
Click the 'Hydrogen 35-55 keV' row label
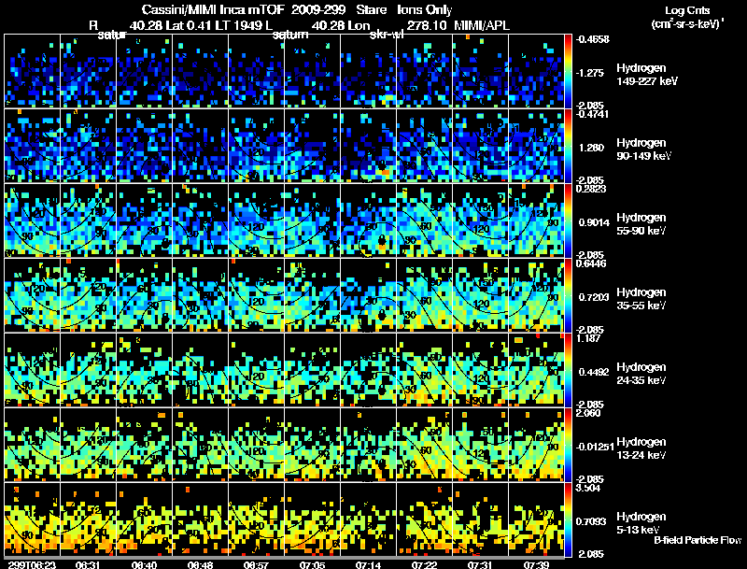[641, 299]
